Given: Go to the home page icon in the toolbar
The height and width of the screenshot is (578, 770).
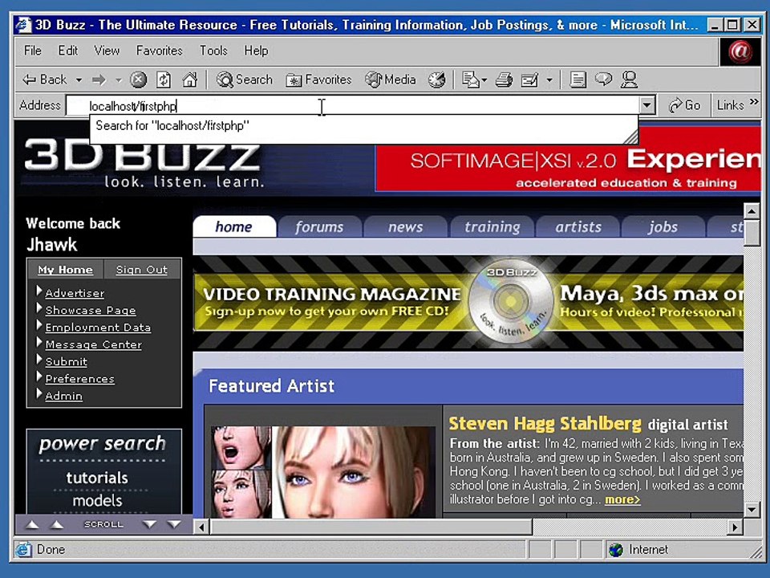Looking at the screenshot, I should [x=189, y=79].
